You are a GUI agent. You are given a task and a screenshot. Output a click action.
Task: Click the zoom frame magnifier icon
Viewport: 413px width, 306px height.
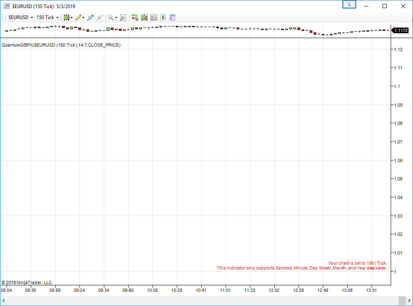123,17
